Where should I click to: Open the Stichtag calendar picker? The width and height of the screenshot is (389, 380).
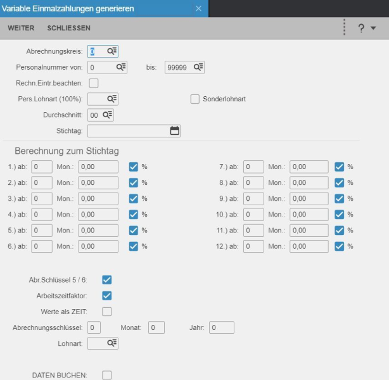point(175,130)
